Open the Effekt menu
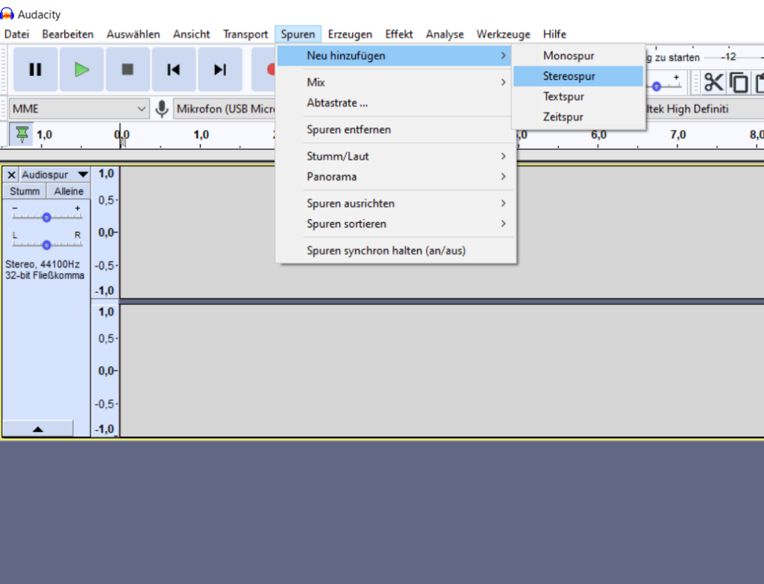The width and height of the screenshot is (764, 584). [x=398, y=34]
